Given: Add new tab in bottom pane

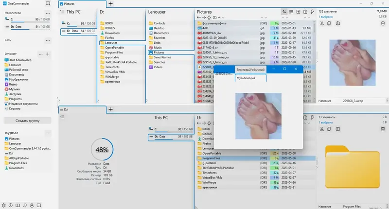Looking at the screenshot, I should pyautogui.click(x=111, y=109).
